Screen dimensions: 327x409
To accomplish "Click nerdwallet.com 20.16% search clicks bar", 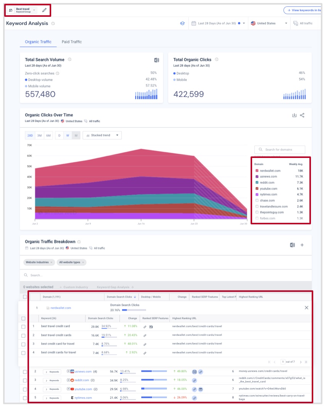I will click(134, 310).
